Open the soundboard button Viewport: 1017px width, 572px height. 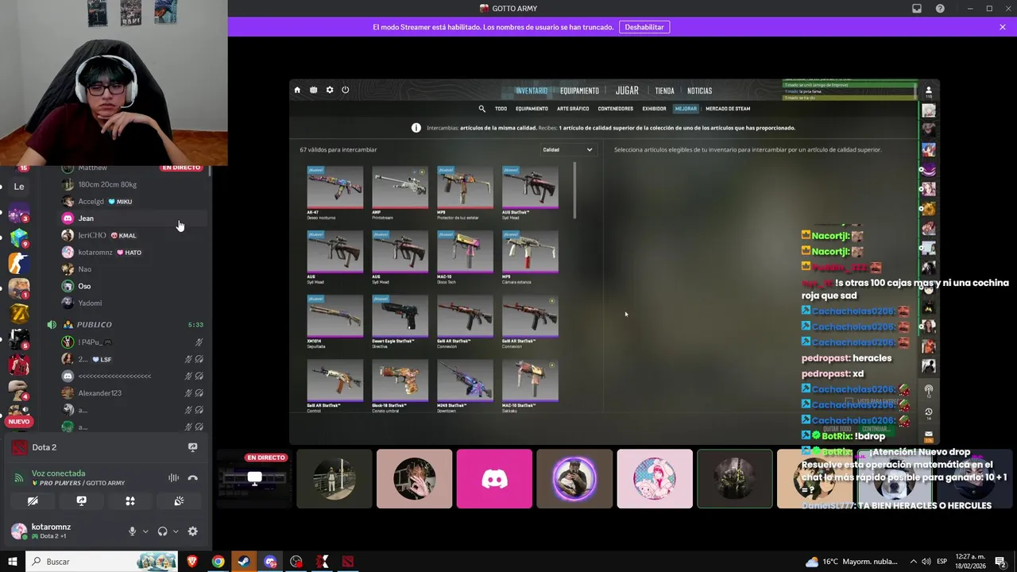(180, 501)
